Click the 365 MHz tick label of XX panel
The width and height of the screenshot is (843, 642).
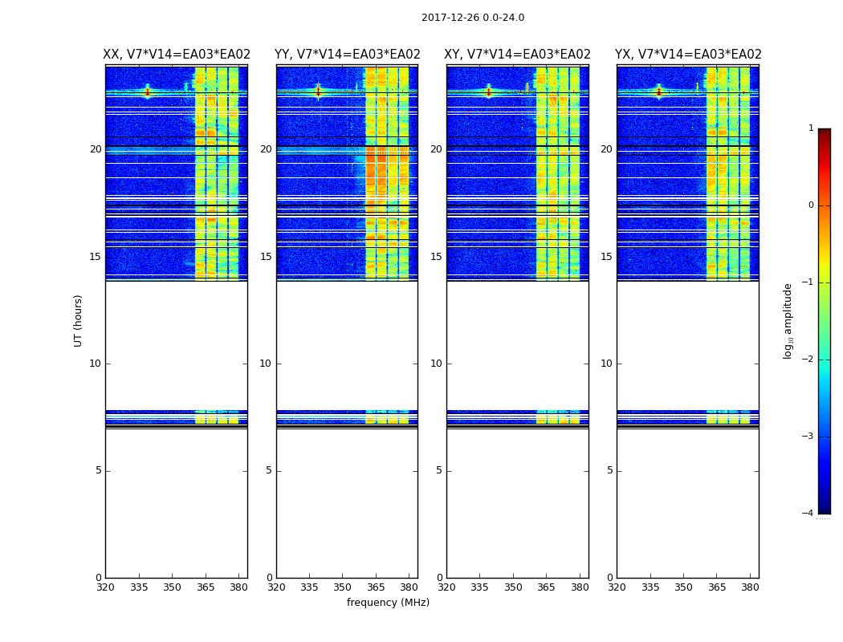click(206, 587)
